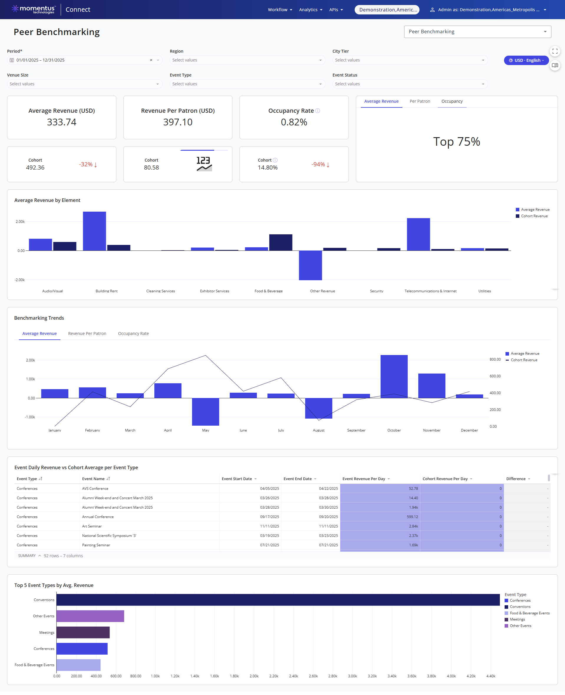The width and height of the screenshot is (565, 695).
Task: Click the admin user profile icon
Action: 432,10
